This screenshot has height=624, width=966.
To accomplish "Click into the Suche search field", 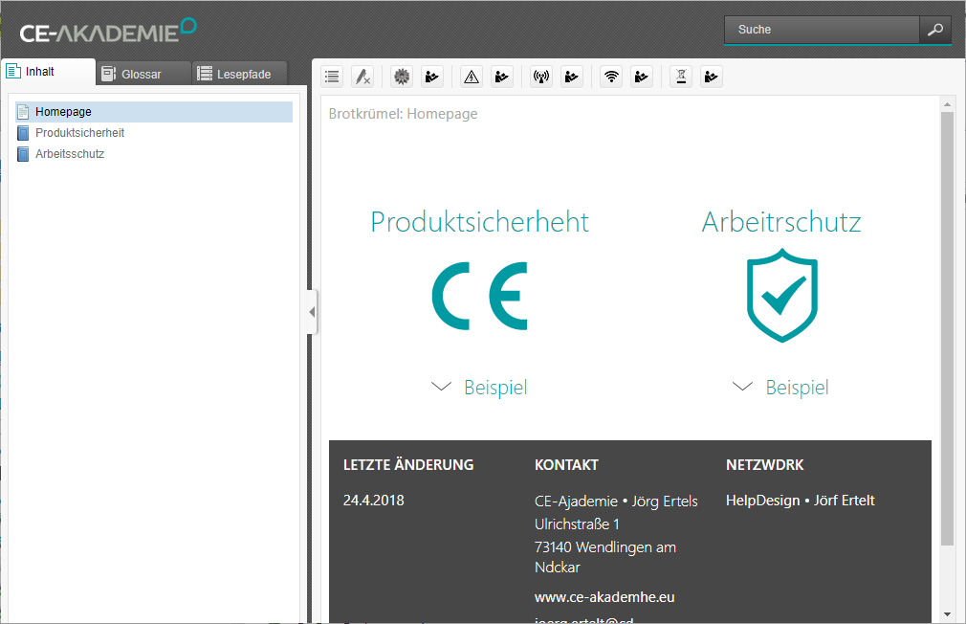I will pyautogui.click(x=821, y=30).
